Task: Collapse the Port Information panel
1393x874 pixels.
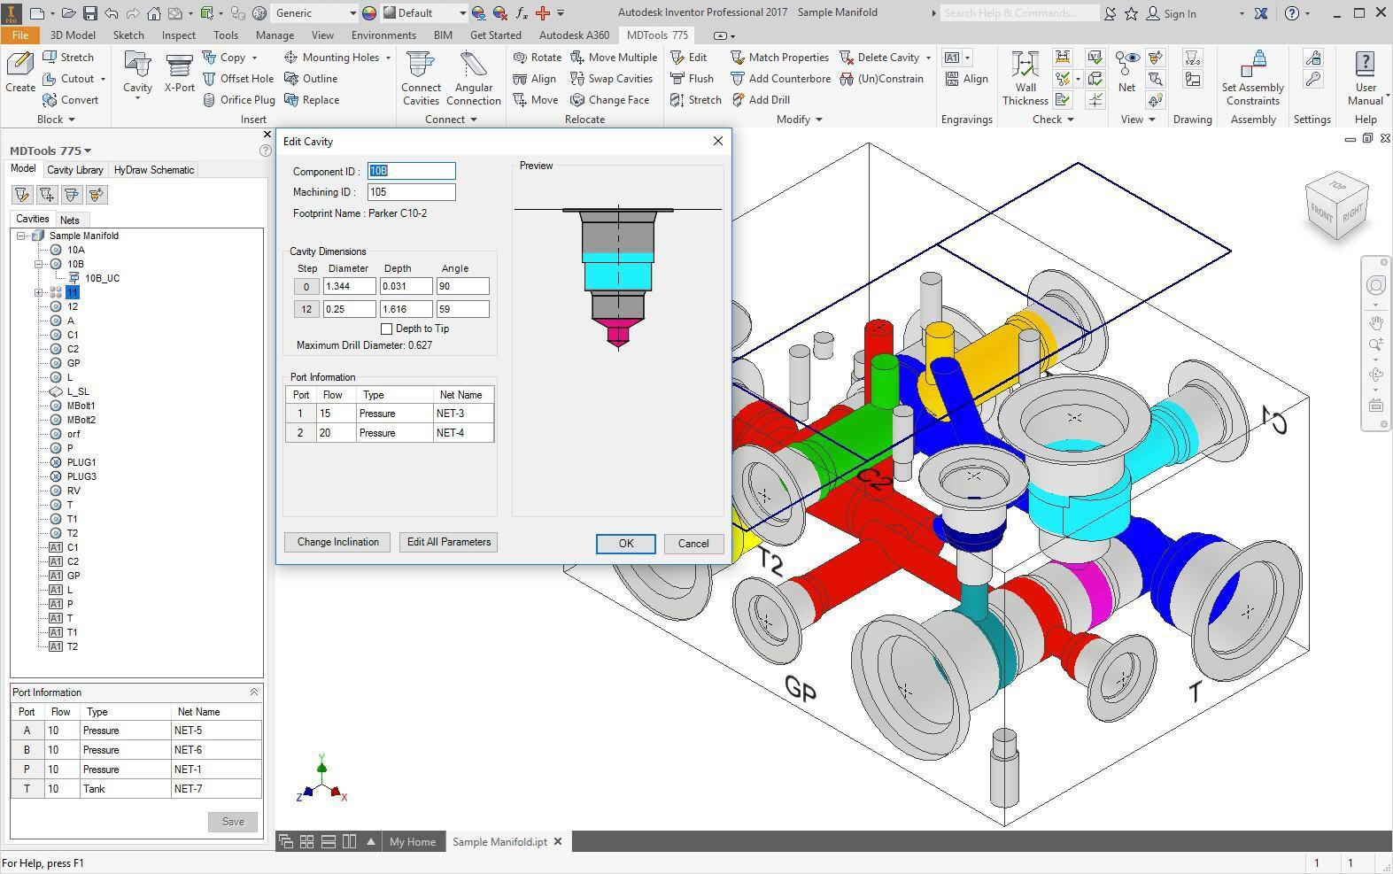Action: click(x=253, y=692)
